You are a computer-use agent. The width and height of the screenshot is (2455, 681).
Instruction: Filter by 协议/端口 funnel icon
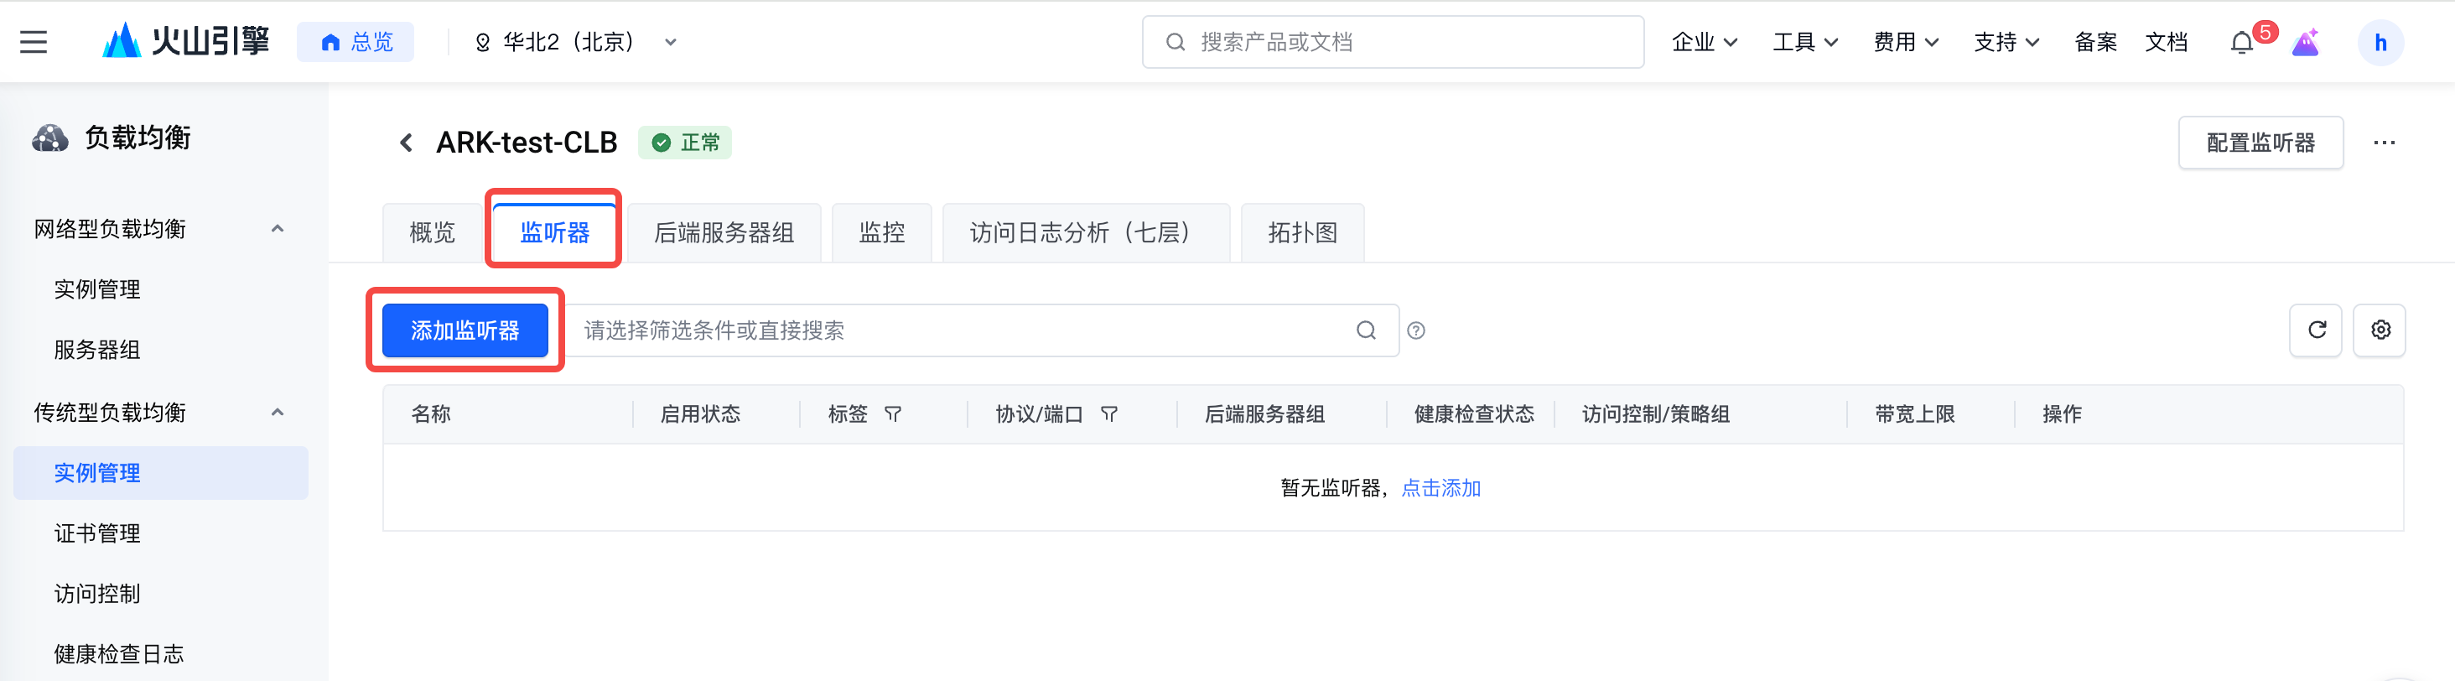click(x=1109, y=414)
